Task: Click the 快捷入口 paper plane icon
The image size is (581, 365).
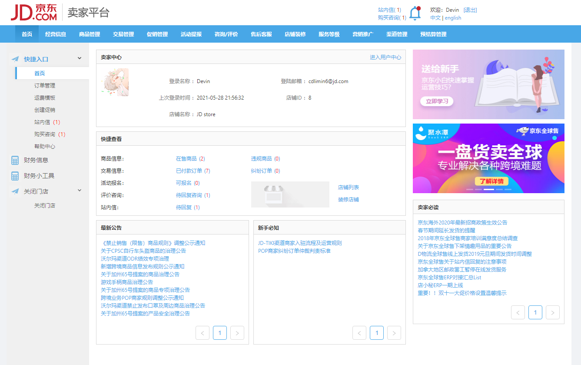Action: click(15, 59)
